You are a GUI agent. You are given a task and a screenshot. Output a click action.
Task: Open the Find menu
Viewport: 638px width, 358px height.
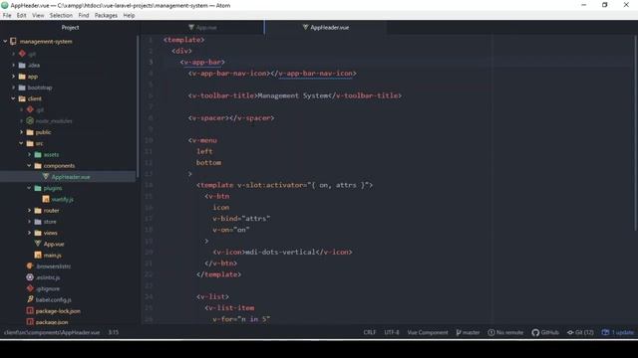pos(84,15)
